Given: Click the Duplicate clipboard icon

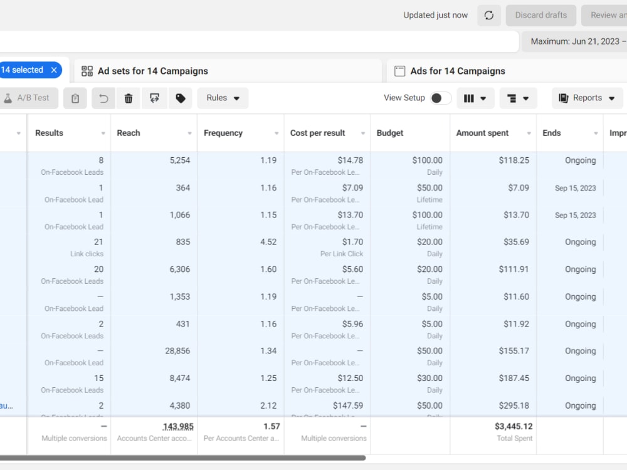Looking at the screenshot, I should [x=75, y=98].
